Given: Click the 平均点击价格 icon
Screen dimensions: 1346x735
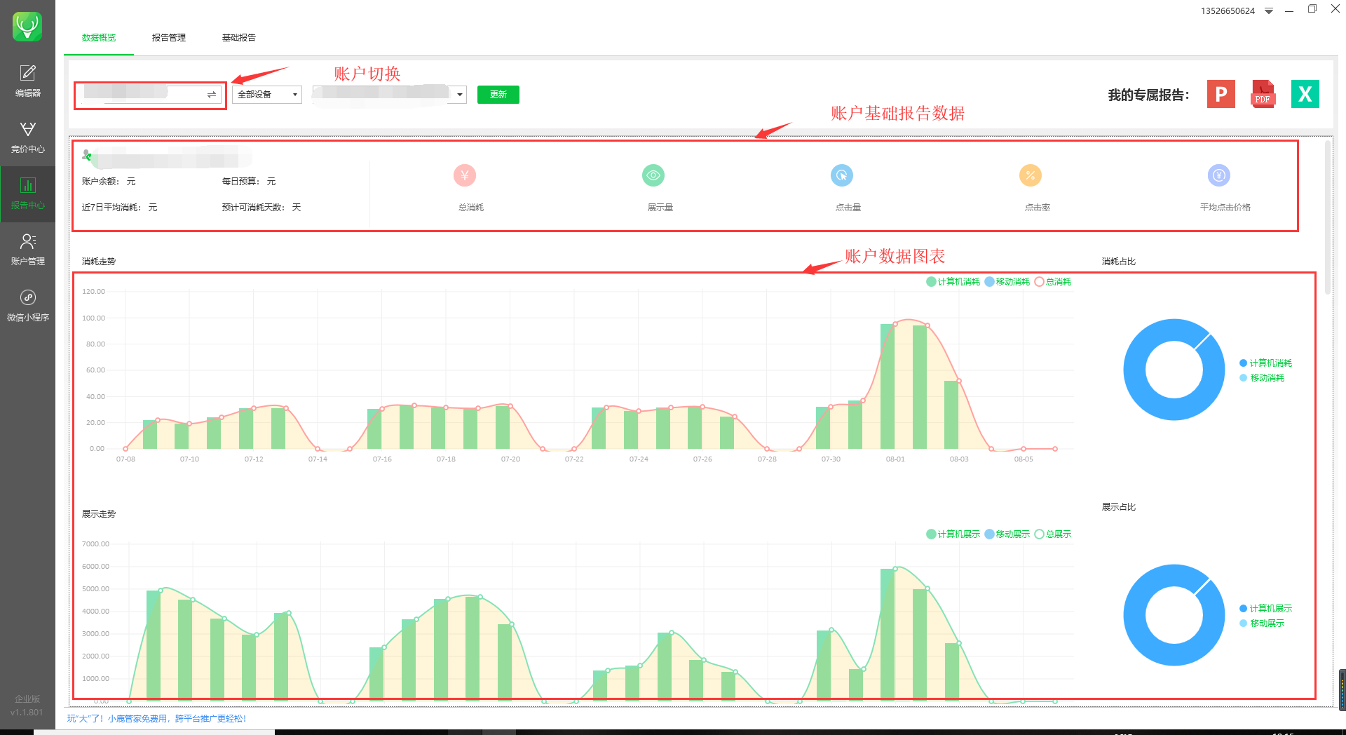Looking at the screenshot, I should [1219, 175].
